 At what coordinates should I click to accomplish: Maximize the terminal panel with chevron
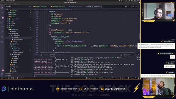coord(136,55)
